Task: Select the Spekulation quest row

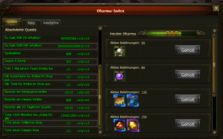Action: click(50, 54)
